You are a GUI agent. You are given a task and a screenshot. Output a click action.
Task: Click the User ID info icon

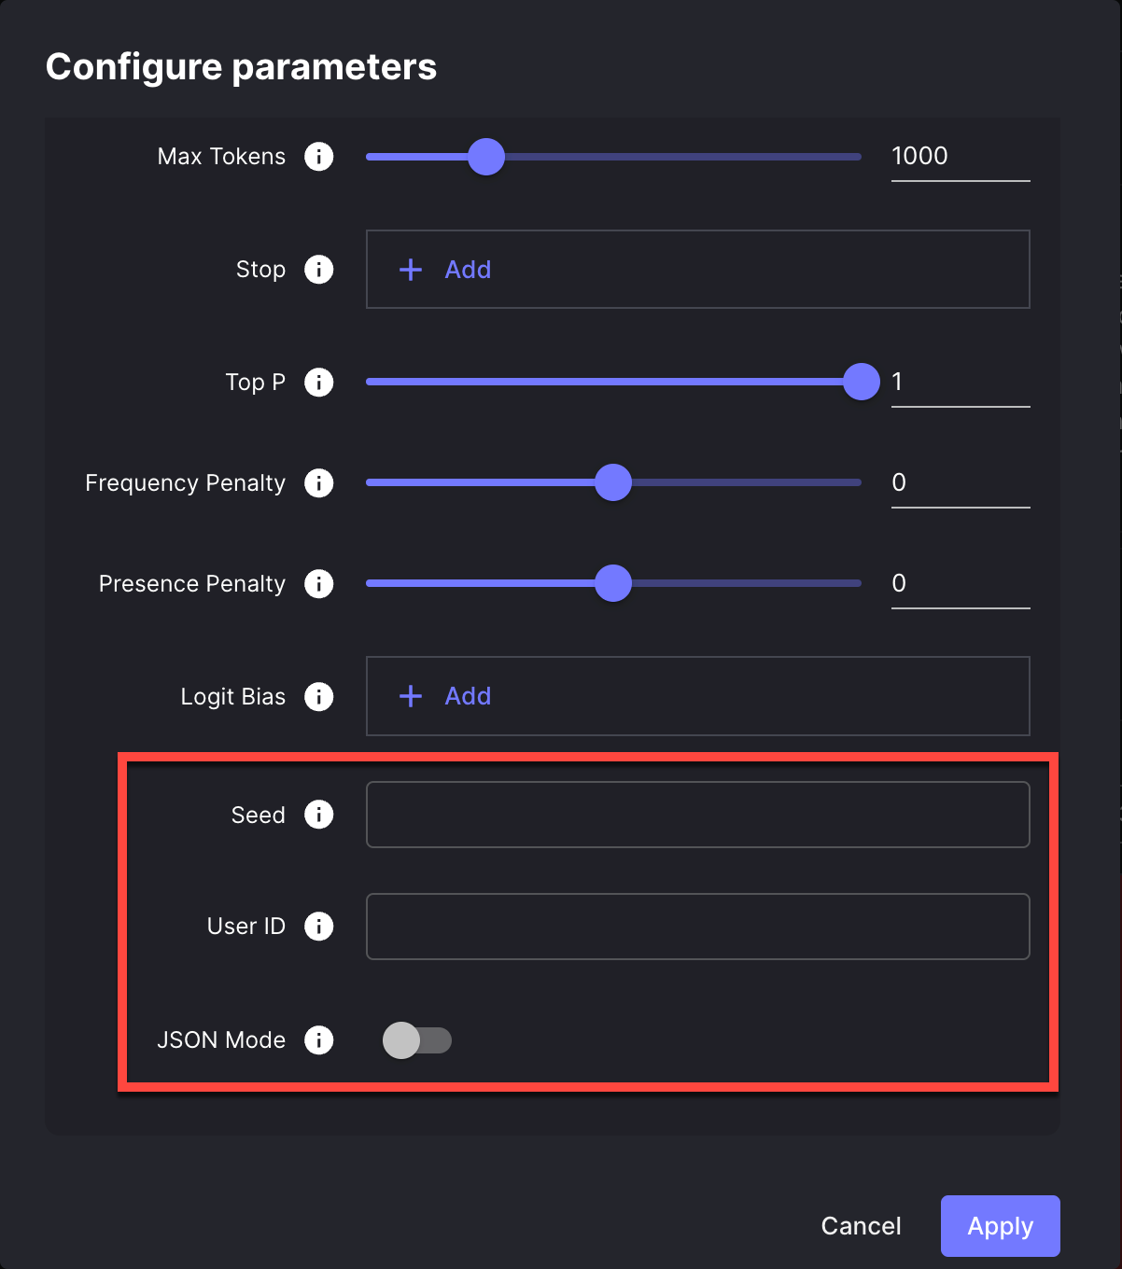pyautogui.click(x=318, y=927)
